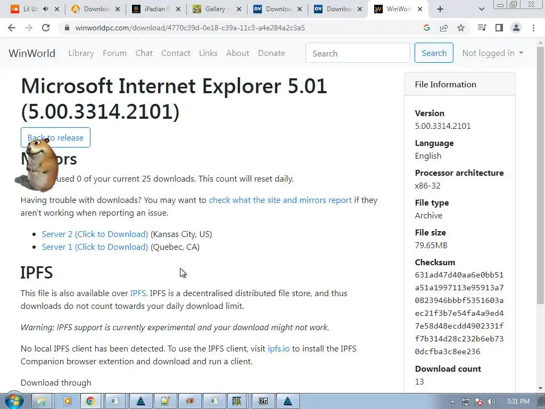This screenshot has width=545, height=409.
Task: Click the volume speaker tray icon
Action: pos(491,402)
